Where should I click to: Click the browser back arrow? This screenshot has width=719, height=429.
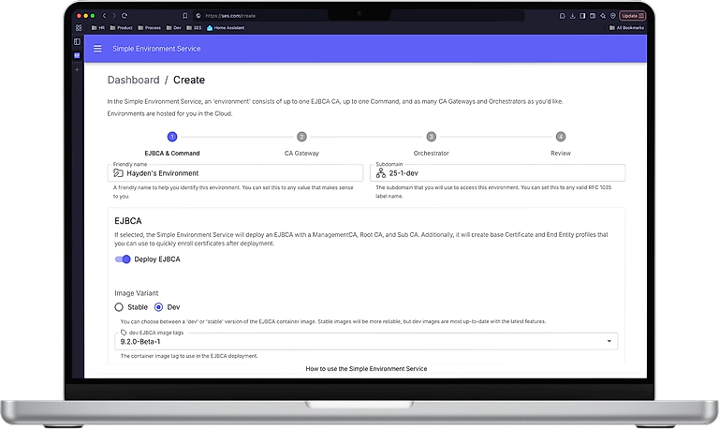(x=104, y=16)
